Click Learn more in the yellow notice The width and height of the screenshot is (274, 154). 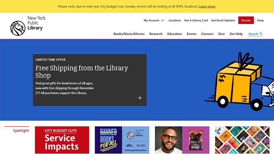coord(207,7)
